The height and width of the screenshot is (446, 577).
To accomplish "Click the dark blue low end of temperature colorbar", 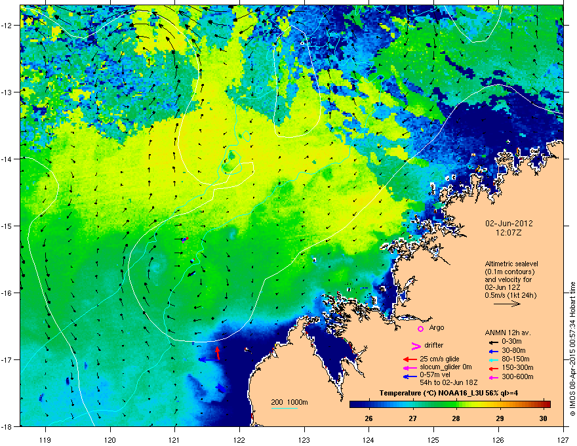I will pos(357,405).
